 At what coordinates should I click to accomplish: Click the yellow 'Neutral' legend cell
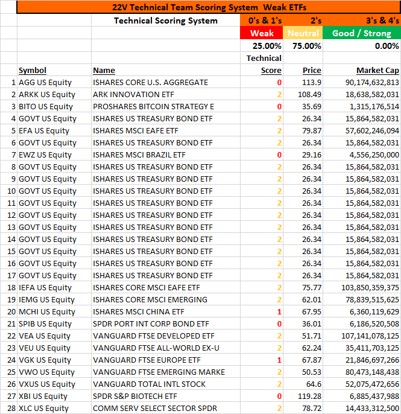coord(303,33)
